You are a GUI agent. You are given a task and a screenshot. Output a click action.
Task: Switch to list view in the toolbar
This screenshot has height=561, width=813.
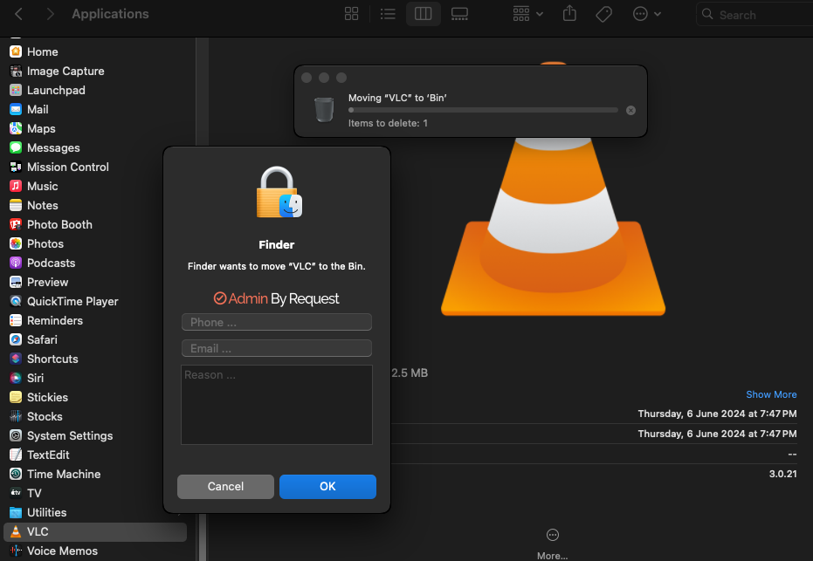click(x=388, y=14)
